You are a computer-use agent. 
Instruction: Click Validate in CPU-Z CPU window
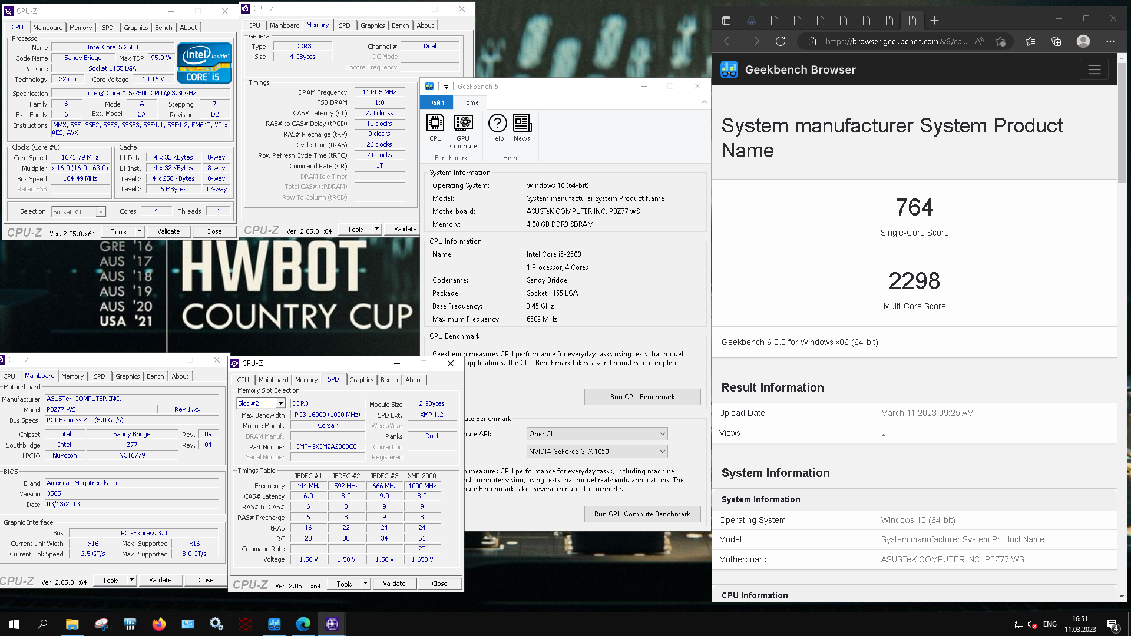pos(168,231)
